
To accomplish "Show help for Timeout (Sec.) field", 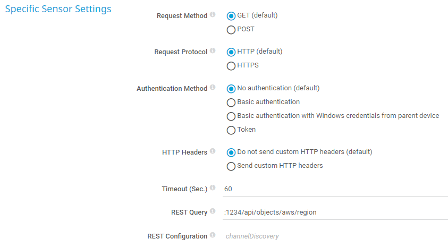I will 213,188.
